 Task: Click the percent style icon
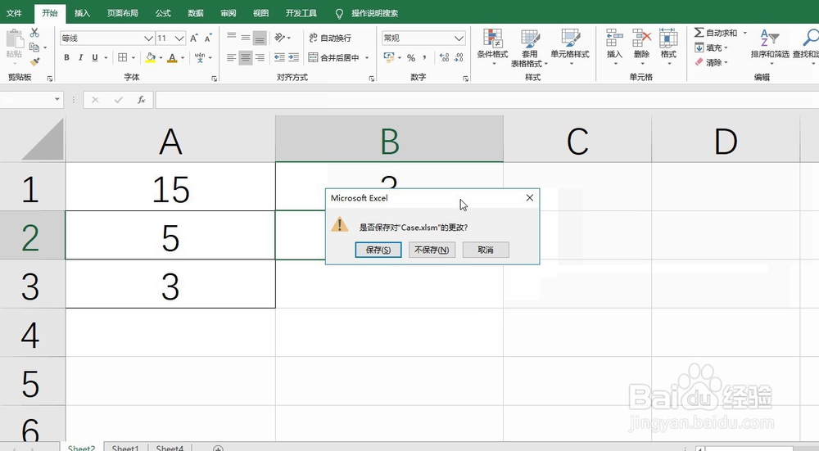point(411,57)
